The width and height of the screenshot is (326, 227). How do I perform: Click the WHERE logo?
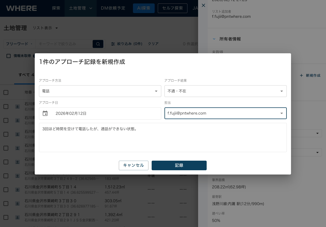click(x=21, y=8)
